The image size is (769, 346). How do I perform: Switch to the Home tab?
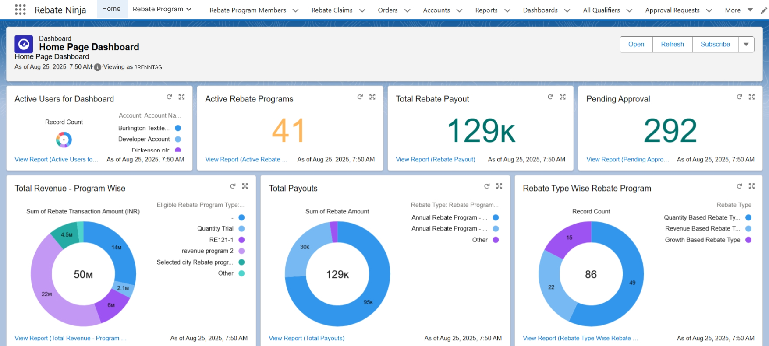tap(111, 9)
